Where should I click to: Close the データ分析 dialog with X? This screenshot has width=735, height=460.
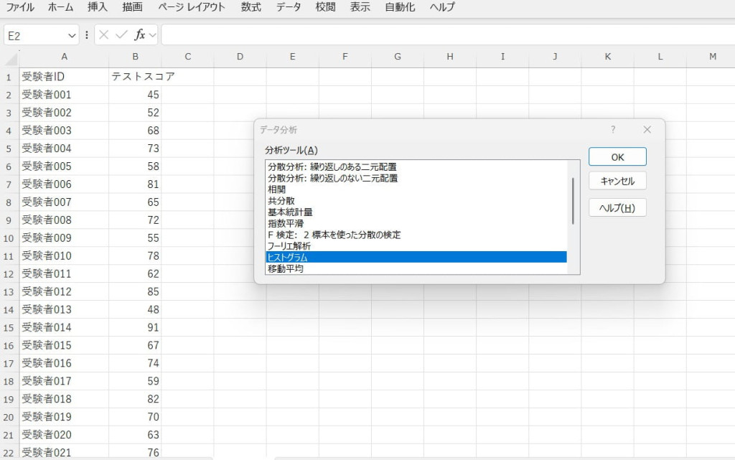click(x=647, y=130)
